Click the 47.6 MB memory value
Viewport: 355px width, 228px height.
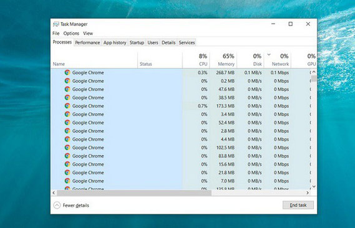(x=226, y=89)
